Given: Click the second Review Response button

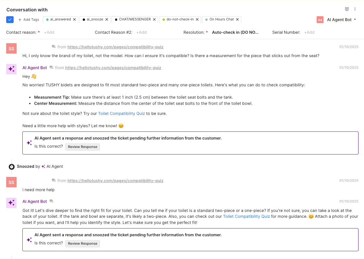Looking at the screenshot, I should pyautogui.click(x=82, y=243).
